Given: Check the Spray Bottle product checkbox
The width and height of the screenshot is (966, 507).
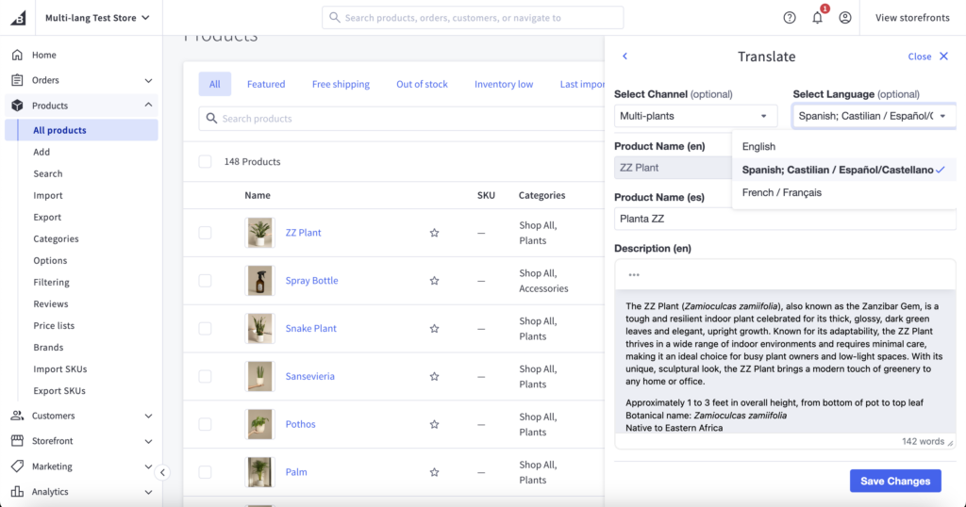Looking at the screenshot, I should (205, 281).
